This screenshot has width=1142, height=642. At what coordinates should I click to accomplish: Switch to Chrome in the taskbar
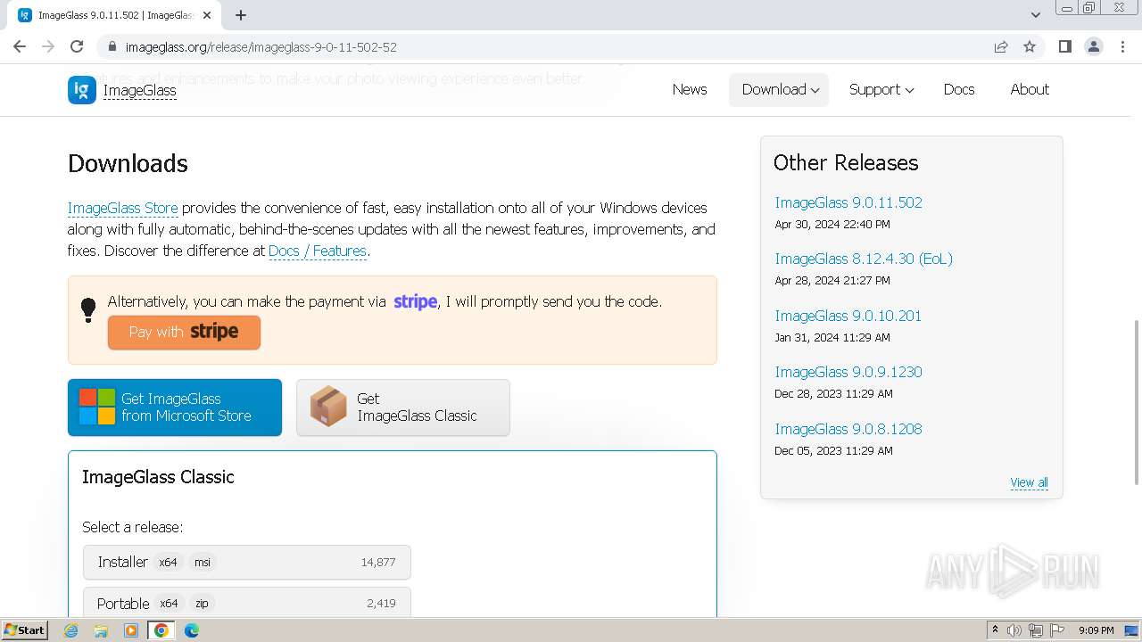point(161,630)
